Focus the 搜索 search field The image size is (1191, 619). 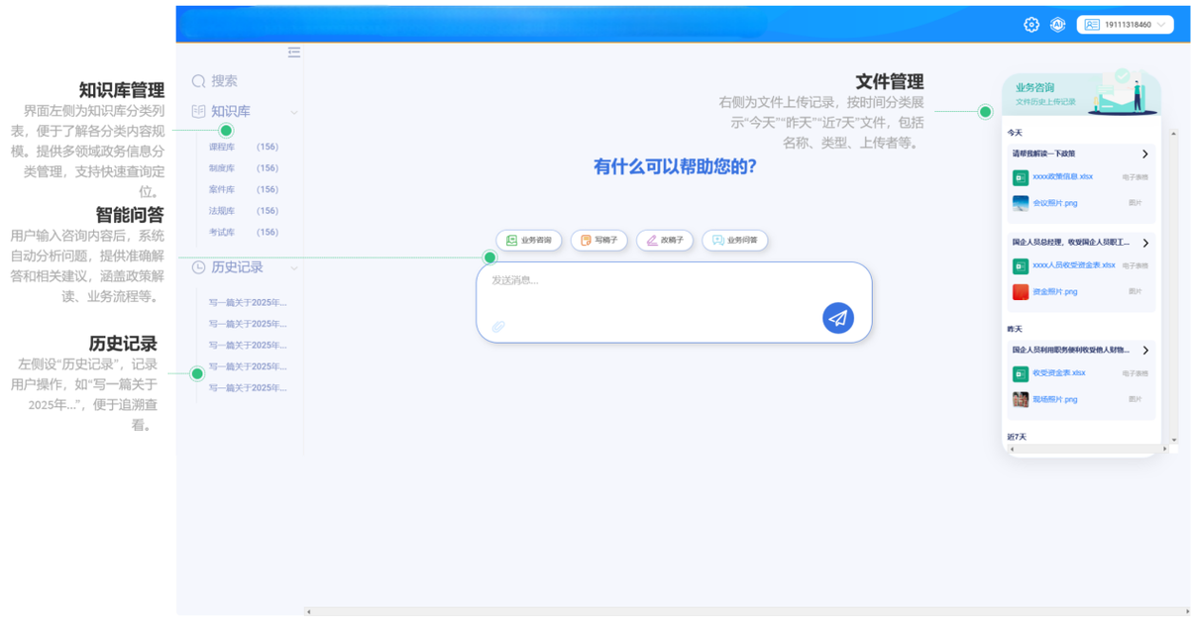click(225, 81)
